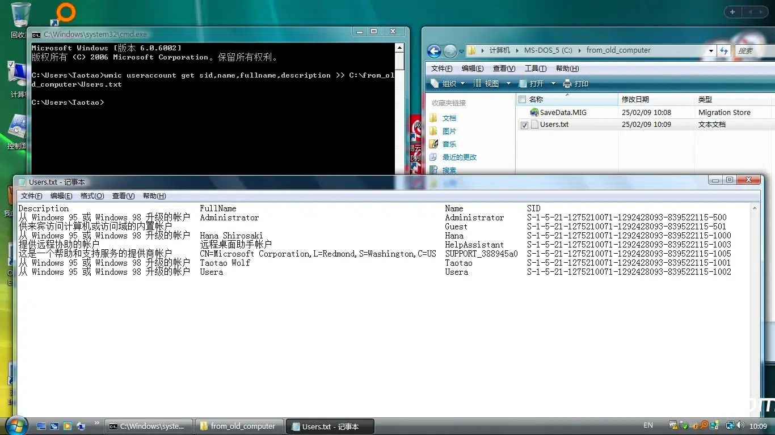This screenshot has width=775, height=435.
Task: Open the Explorer 编辑(E) menu
Action: [473, 69]
